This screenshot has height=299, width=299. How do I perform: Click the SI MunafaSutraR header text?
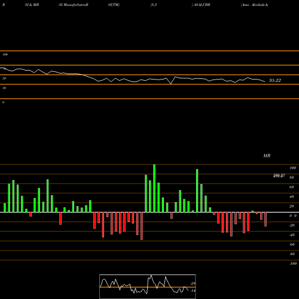coord(74,5)
